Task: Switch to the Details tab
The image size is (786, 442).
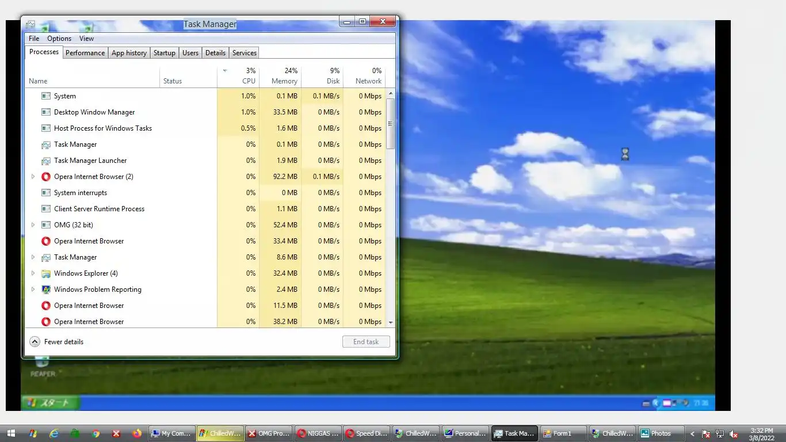Action: [x=215, y=53]
